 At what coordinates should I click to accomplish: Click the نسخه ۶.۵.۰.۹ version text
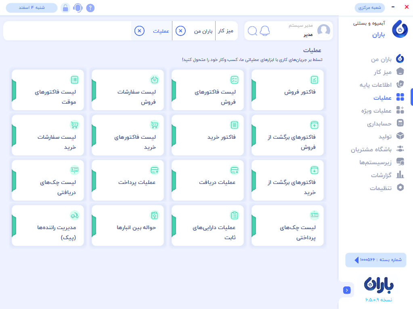pyautogui.click(x=379, y=300)
